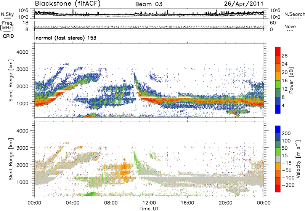The image size is (305, 211).
Task: Click the "60" Nave axis value
Action: 273,23
